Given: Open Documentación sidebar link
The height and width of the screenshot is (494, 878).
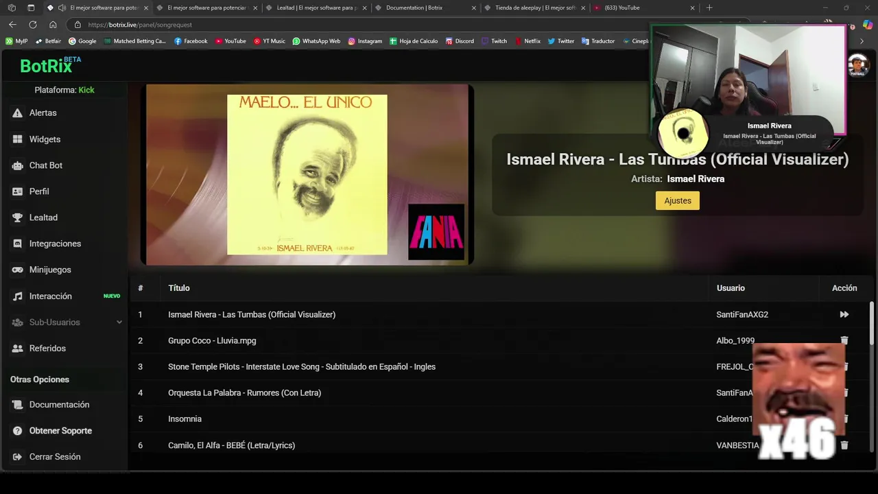Looking at the screenshot, I should click(60, 405).
